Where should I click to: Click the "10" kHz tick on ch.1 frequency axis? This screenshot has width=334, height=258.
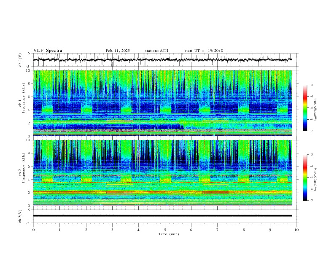[30, 70]
